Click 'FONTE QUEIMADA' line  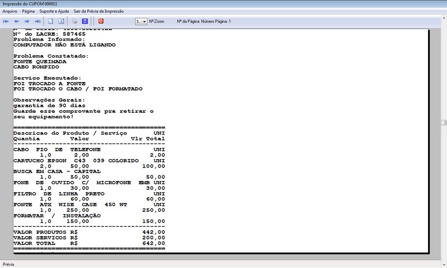pos(40,61)
